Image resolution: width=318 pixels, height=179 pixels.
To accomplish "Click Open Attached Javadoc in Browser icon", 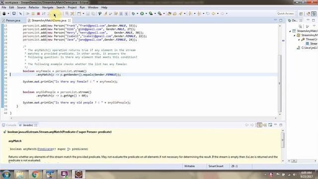I will pos(270,125).
